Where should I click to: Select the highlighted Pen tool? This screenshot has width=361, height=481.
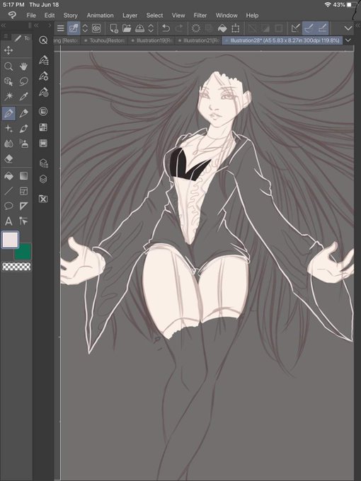8,113
